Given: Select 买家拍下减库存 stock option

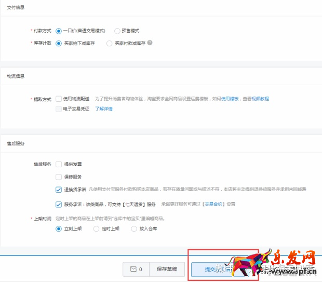Looking at the screenshot, I should click(59, 43).
